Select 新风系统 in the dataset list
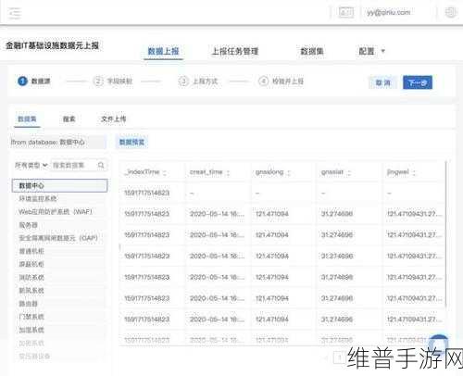 [31, 291]
